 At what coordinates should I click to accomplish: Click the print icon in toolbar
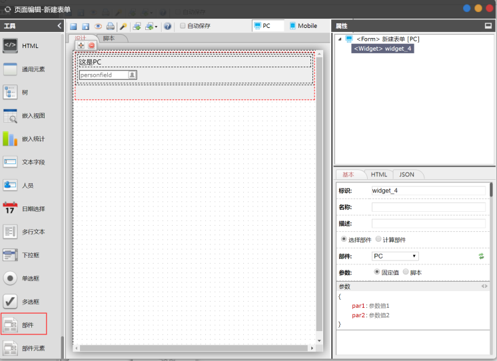point(111,26)
